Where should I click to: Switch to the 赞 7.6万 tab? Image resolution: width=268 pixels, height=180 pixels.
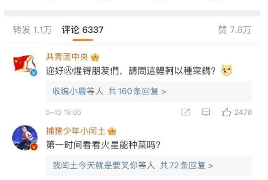[x=234, y=30]
